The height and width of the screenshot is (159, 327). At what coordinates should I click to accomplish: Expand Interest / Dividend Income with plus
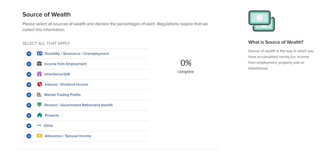(x=29, y=85)
